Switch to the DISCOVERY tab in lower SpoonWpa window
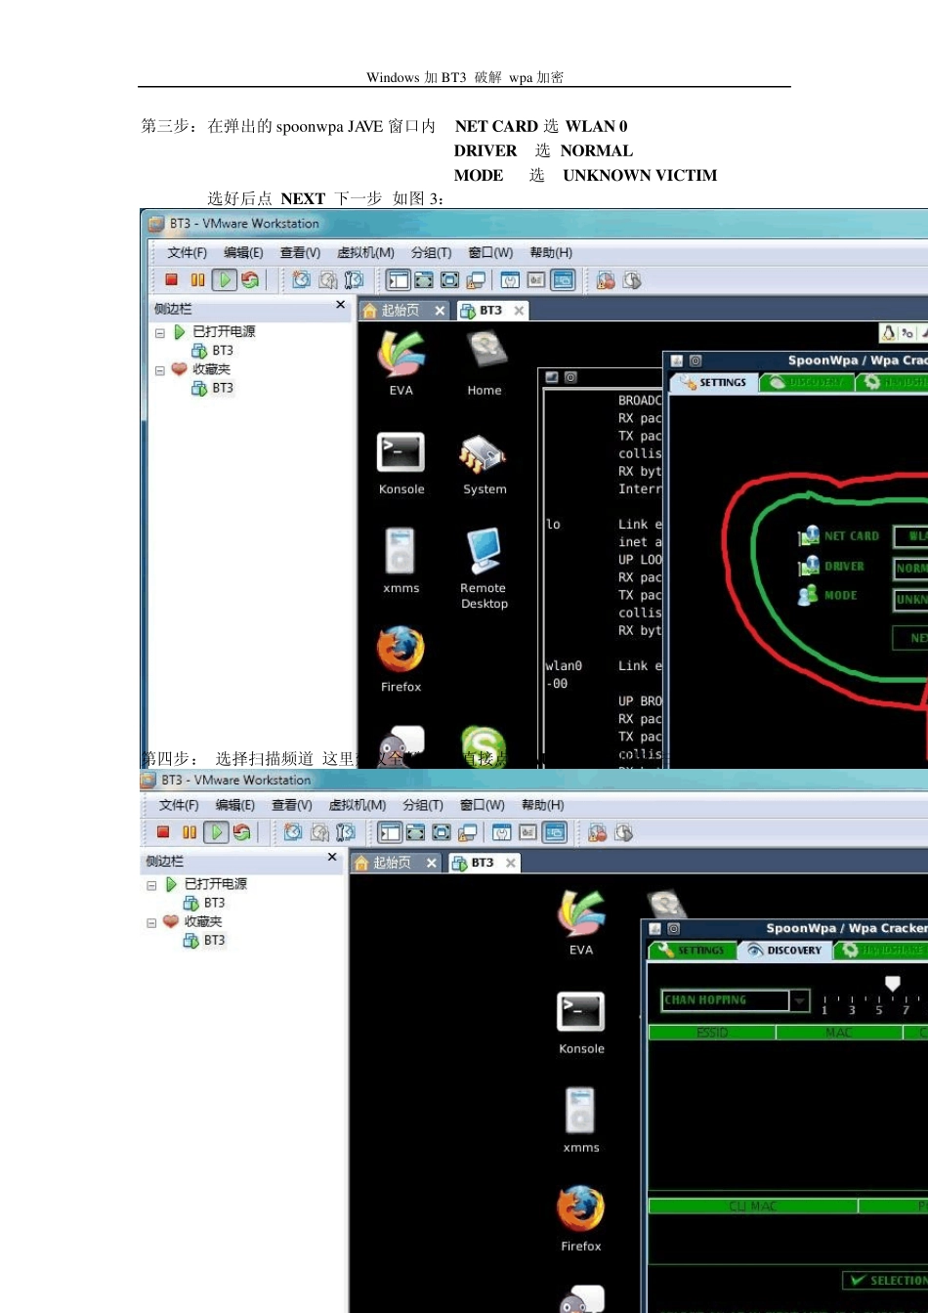 (x=785, y=950)
